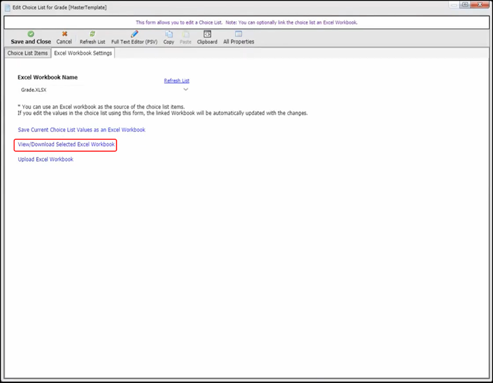This screenshot has height=383, width=493.
Task: Minimize the Edit Choice List window
Action: click(x=453, y=5)
